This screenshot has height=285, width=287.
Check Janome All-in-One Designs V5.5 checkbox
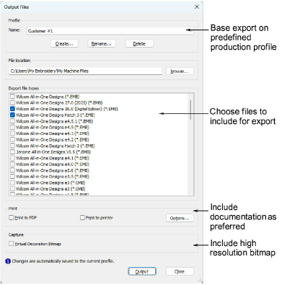12,152
